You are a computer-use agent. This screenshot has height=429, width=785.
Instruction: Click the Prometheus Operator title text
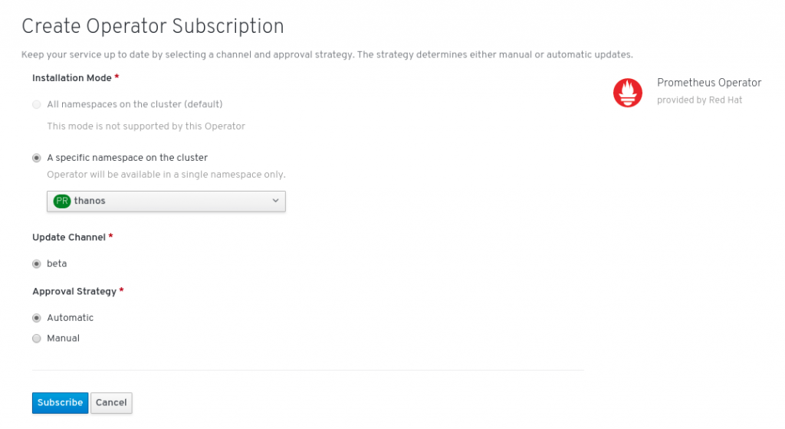pos(709,83)
